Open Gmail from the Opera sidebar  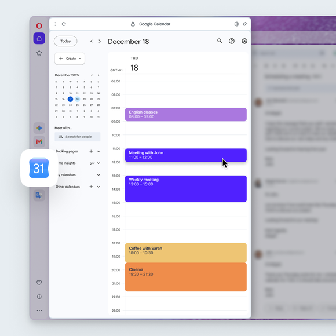39,141
